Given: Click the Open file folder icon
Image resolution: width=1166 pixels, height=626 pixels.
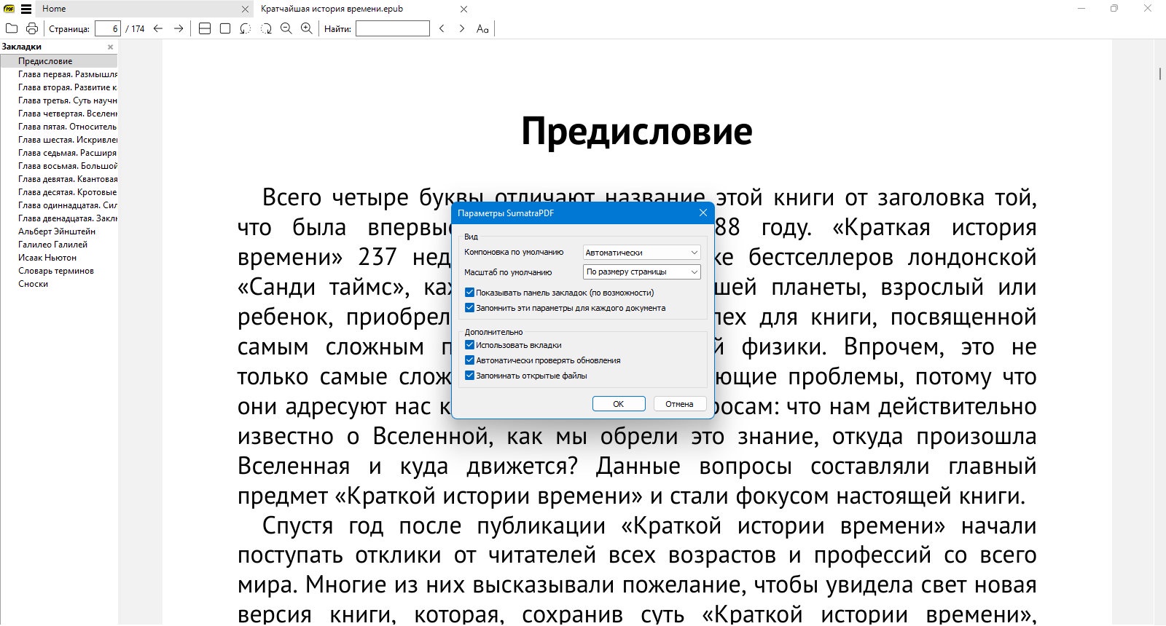Looking at the screenshot, I should point(12,28).
